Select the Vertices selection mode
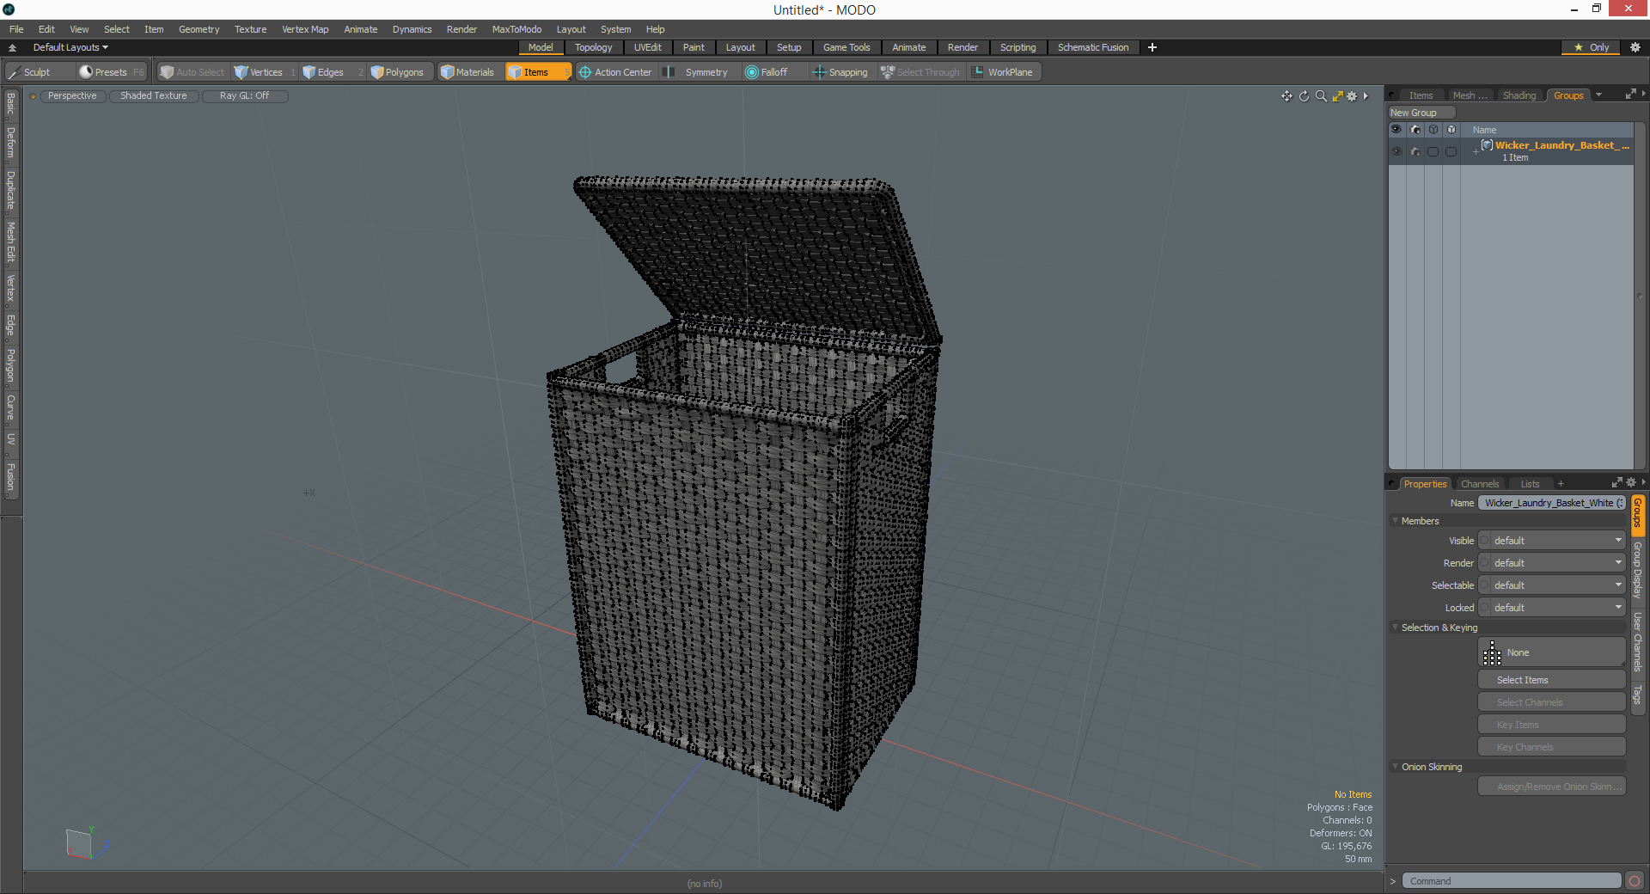The height and width of the screenshot is (894, 1650). coord(264,72)
